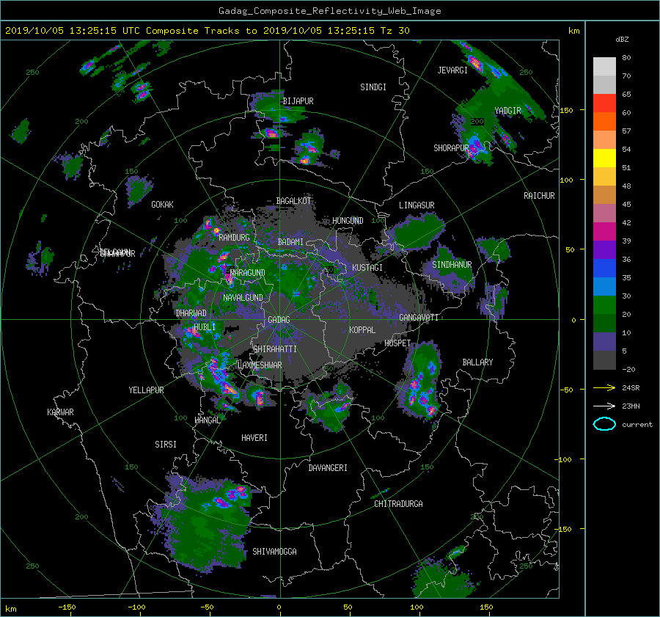Click the YELLAPUR city label

146,390
